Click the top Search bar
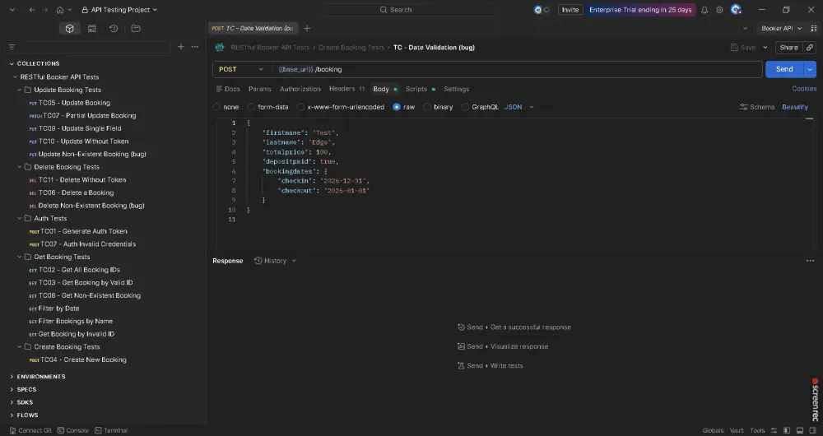The image size is (823, 436). pos(409,10)
